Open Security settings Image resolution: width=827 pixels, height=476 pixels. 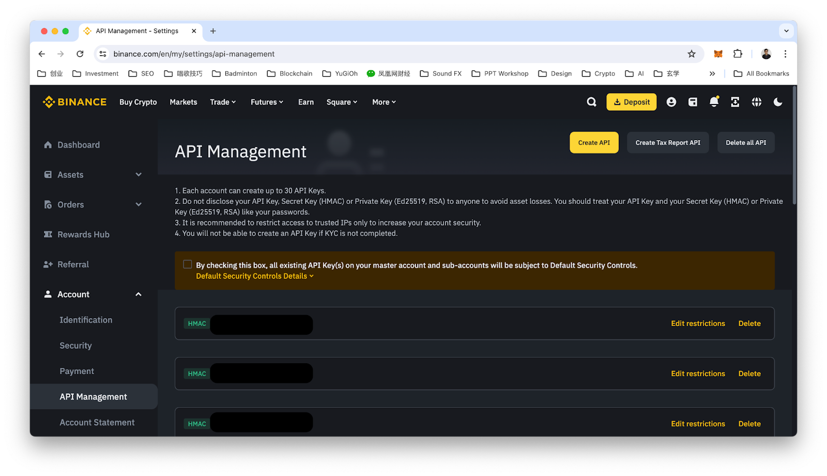click(x=75, y=346)
